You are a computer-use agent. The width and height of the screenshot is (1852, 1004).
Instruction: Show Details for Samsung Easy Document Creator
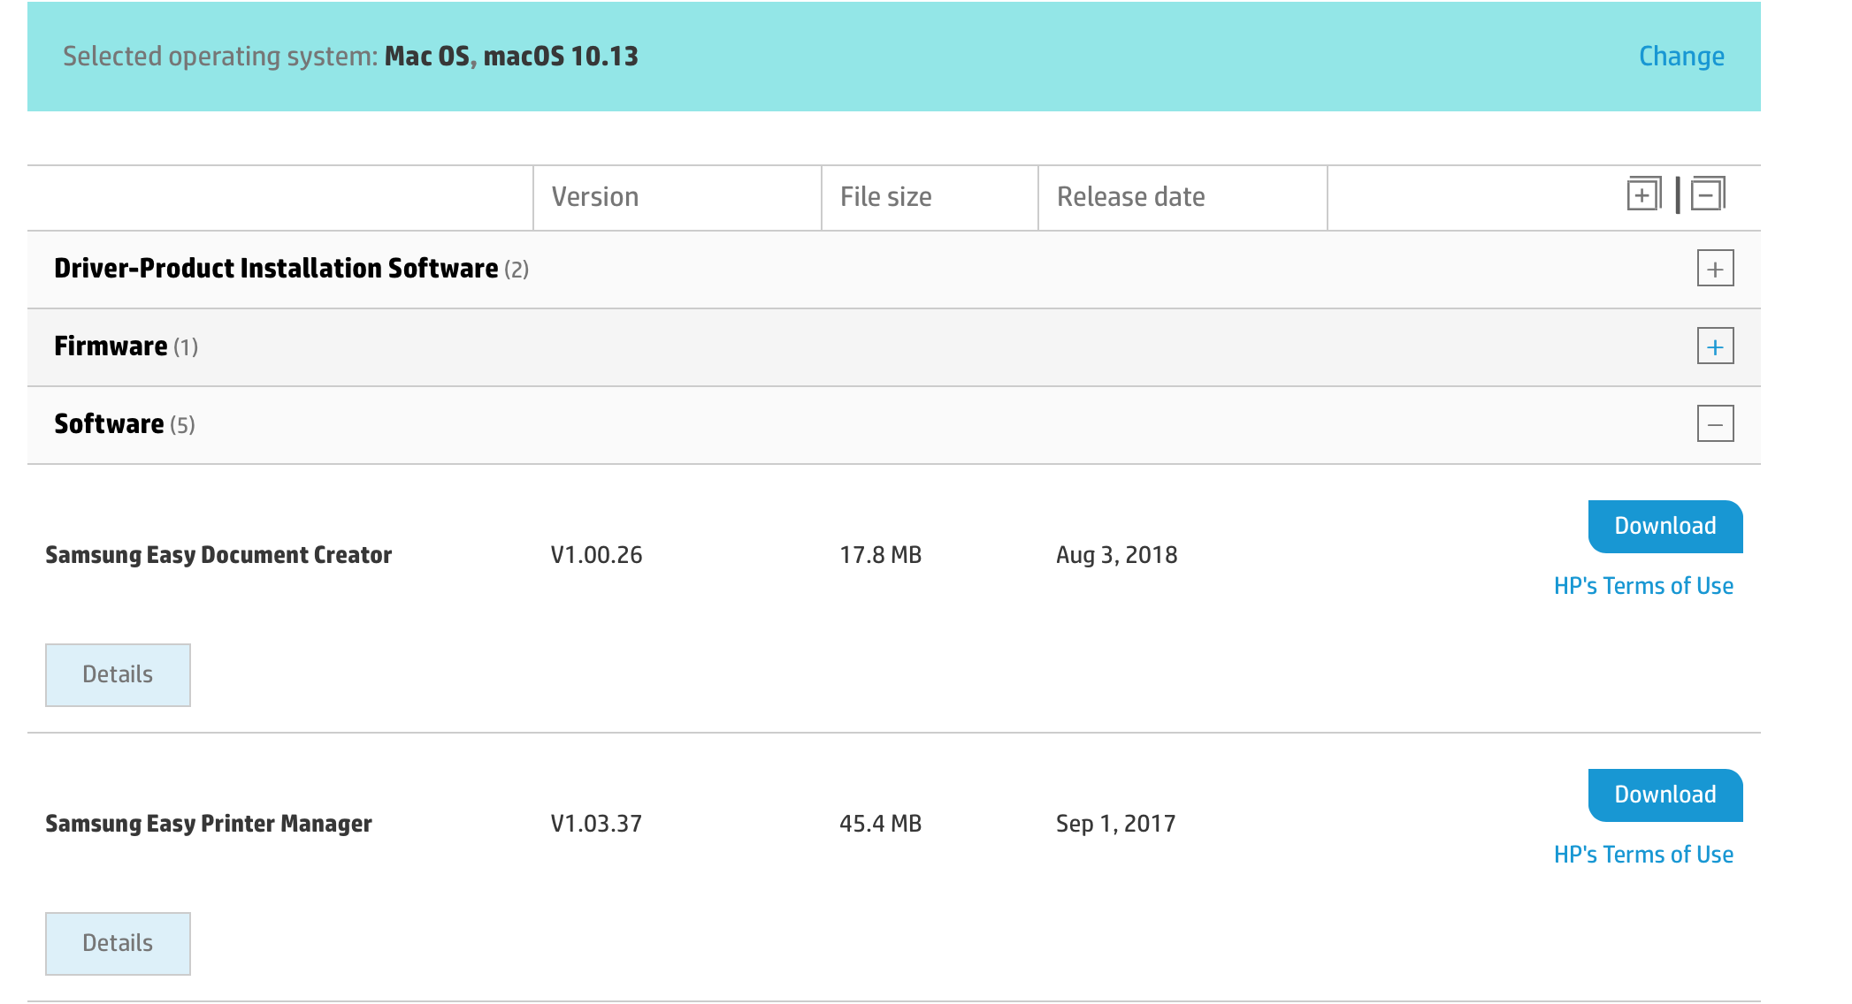[x=118, y=675]
